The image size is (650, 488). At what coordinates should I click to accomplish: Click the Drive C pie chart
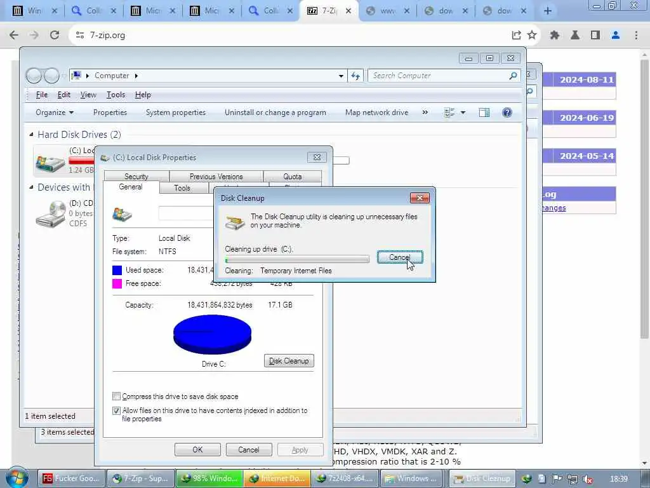pos(212,334)
